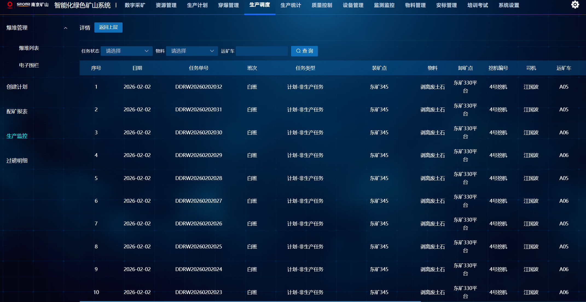This screenshot has width=586, height=302.
Task: Open 配矿报表 in the sidebar
Action: [x=17, y=112]
